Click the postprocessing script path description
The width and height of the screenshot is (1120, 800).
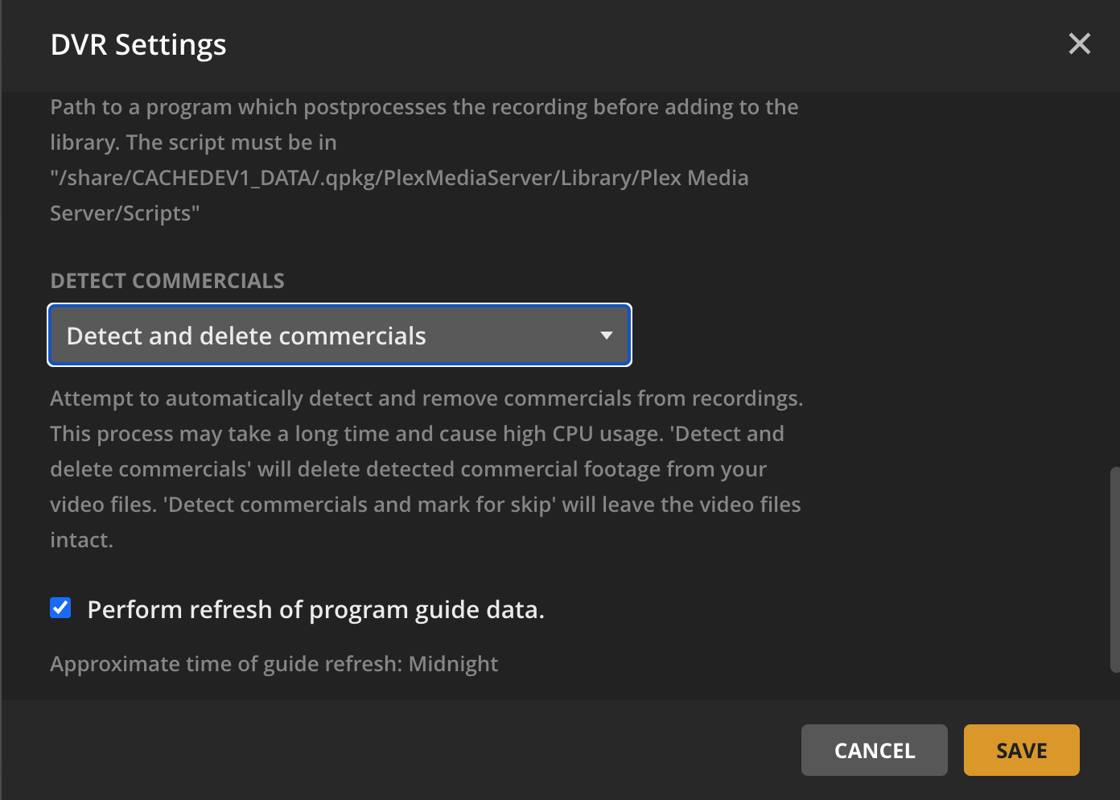[x=424, y=108]
